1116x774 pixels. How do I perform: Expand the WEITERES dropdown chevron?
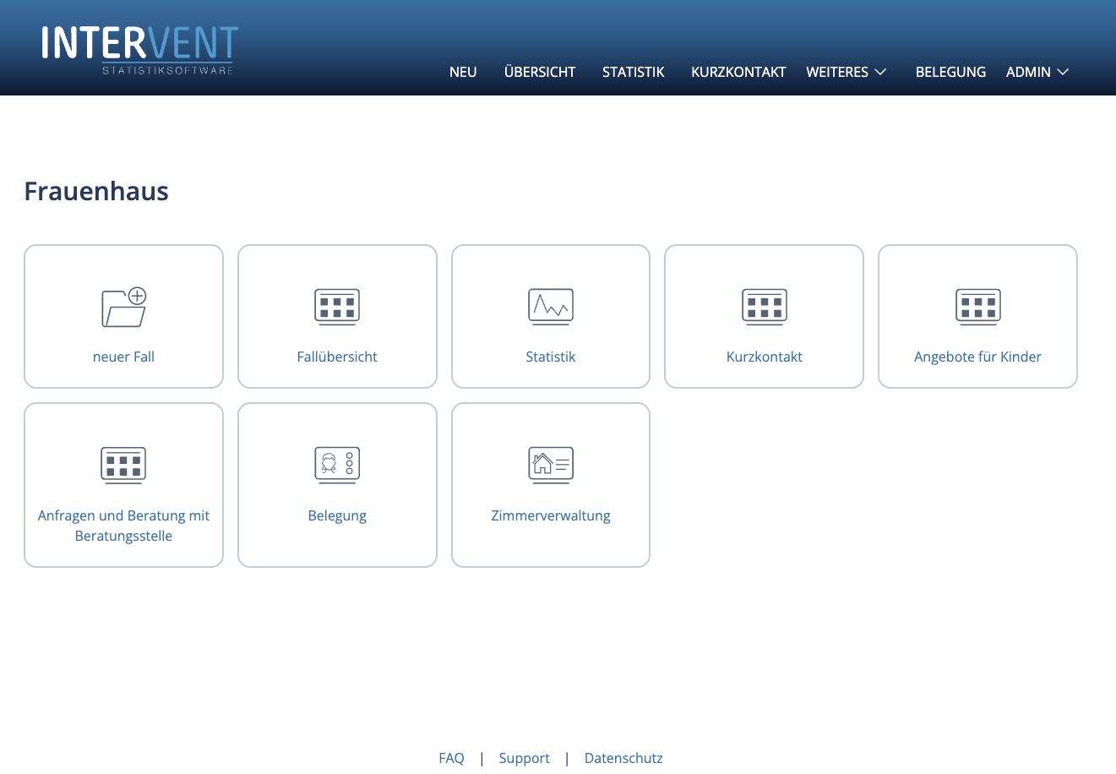pyautogui.click(x=880, y=72)
